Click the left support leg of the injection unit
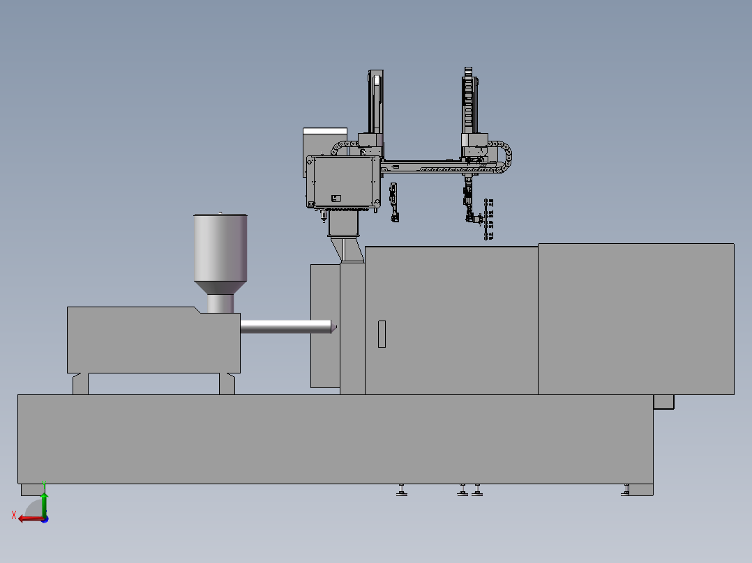 pyautogui.click(x=81, y=384)
